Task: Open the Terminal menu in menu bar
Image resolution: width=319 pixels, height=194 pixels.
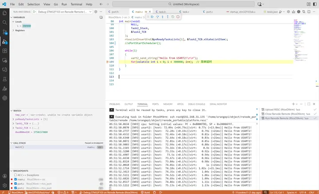Action: [x=76, y=4]
